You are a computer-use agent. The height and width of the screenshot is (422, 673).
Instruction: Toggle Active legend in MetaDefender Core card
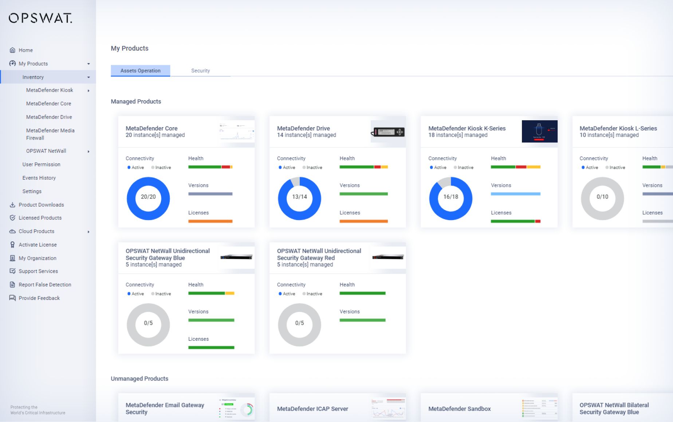coord(135,168)
